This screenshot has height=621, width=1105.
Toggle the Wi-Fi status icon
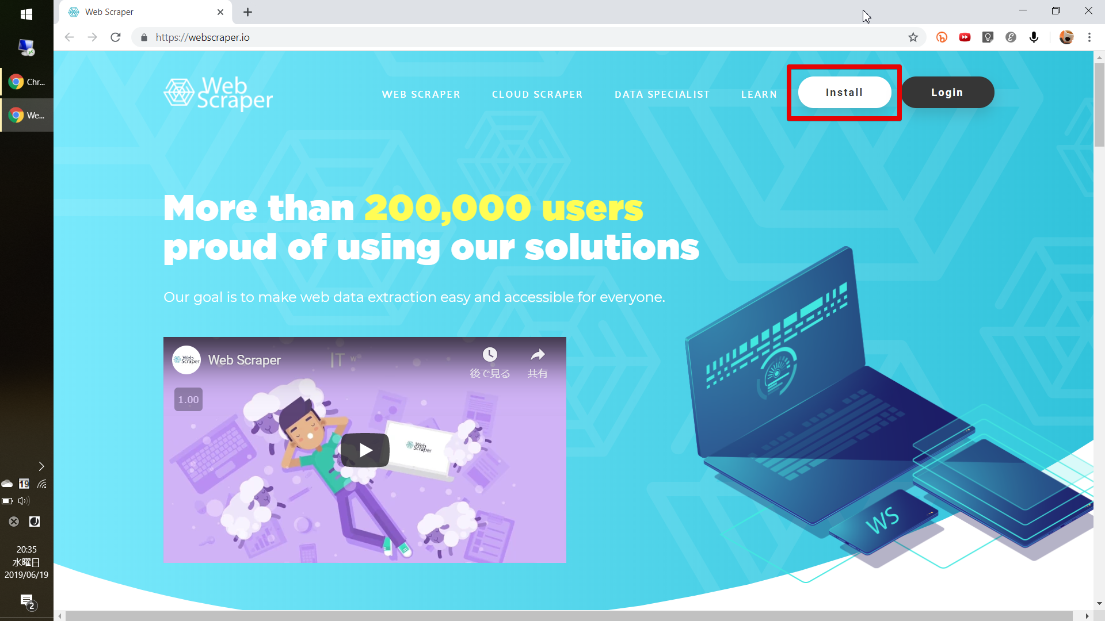tap(43, 484)
